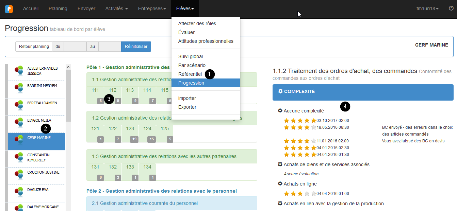457x211 pixels.
Task: Select competency 123 in section 1.2
Action: [130, 129]
